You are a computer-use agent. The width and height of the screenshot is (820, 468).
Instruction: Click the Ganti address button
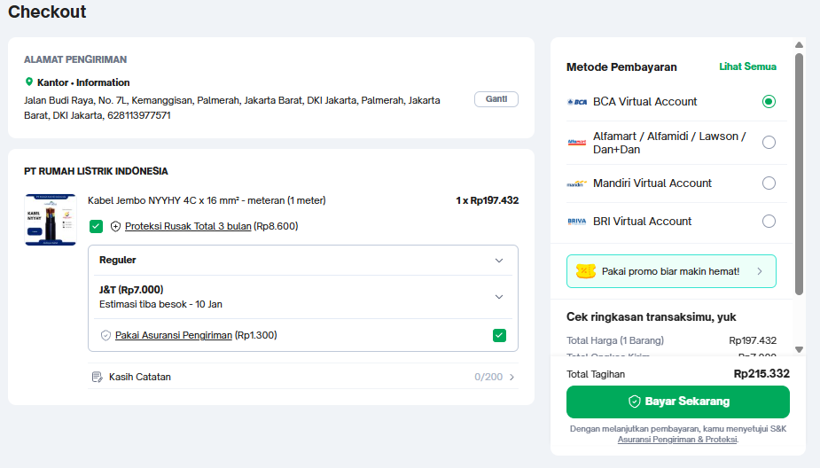496,99
